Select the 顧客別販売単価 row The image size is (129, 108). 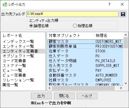point(85,46)
